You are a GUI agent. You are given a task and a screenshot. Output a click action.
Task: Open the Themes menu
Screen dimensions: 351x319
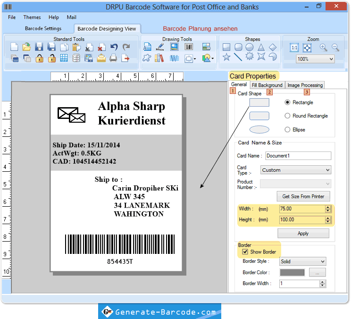pos(32,17)
